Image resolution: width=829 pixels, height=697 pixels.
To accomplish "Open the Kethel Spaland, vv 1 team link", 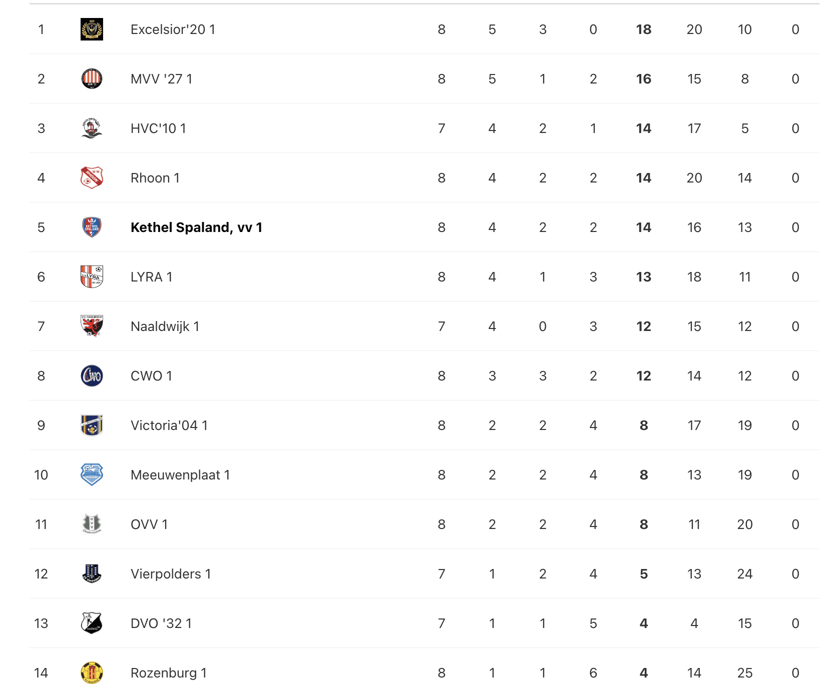I will click(196, 227).
